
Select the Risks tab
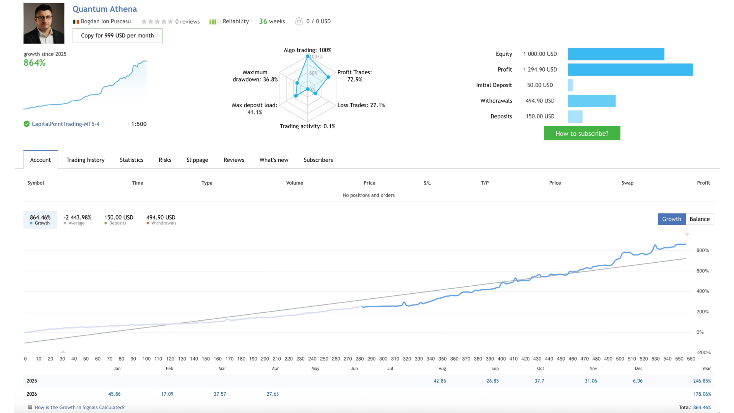165,160
